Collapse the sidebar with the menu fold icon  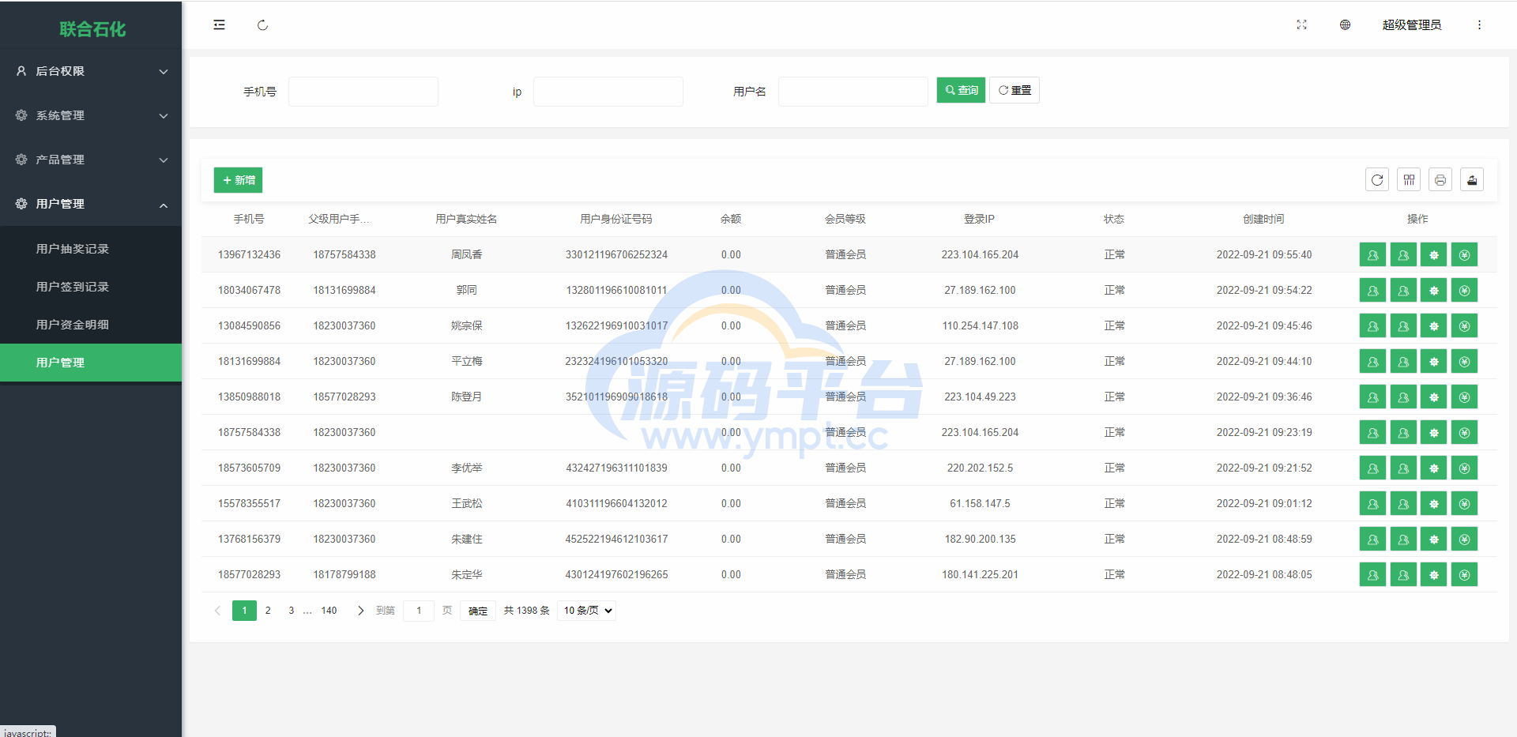coord(219,25)
